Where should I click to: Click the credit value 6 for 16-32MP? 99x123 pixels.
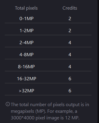pyautogui.click(x=70, y=79)
